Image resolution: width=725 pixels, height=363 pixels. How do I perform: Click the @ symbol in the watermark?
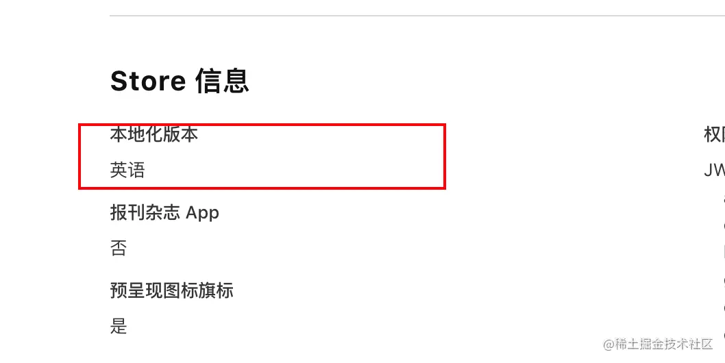(x=609, y=345)
